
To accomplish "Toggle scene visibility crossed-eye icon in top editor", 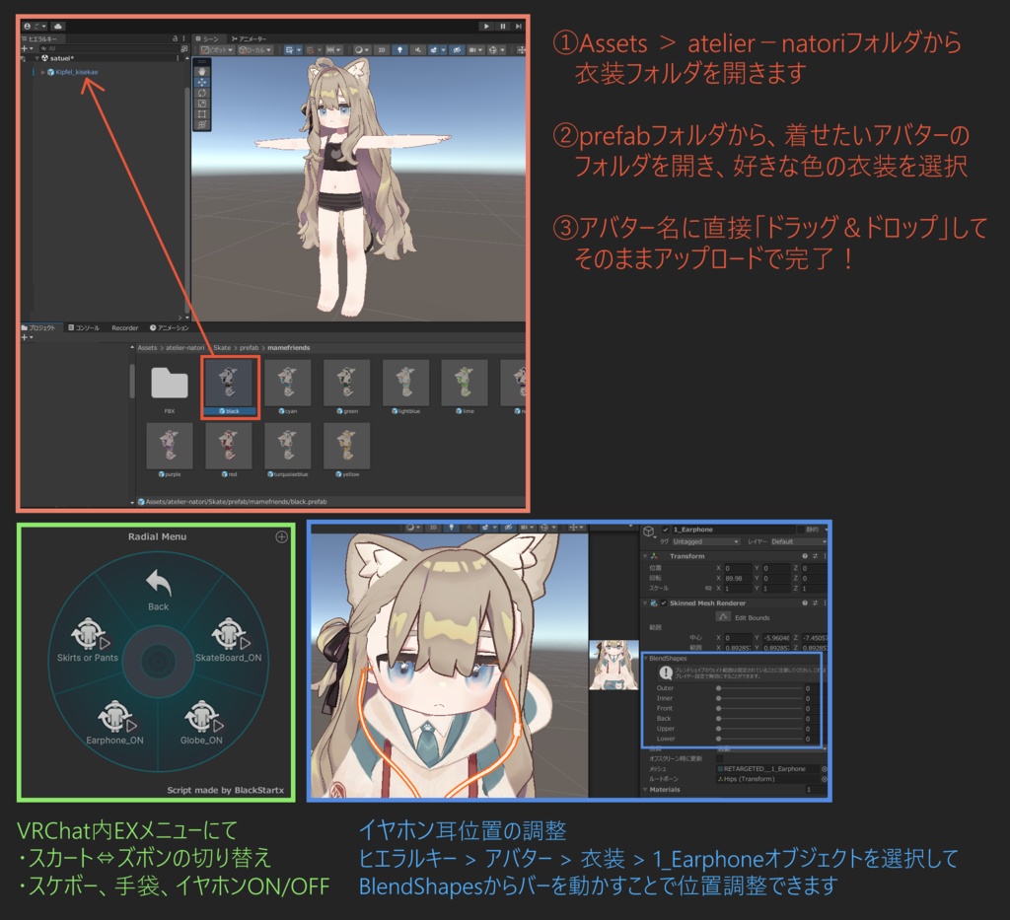I will click(457, 49).
